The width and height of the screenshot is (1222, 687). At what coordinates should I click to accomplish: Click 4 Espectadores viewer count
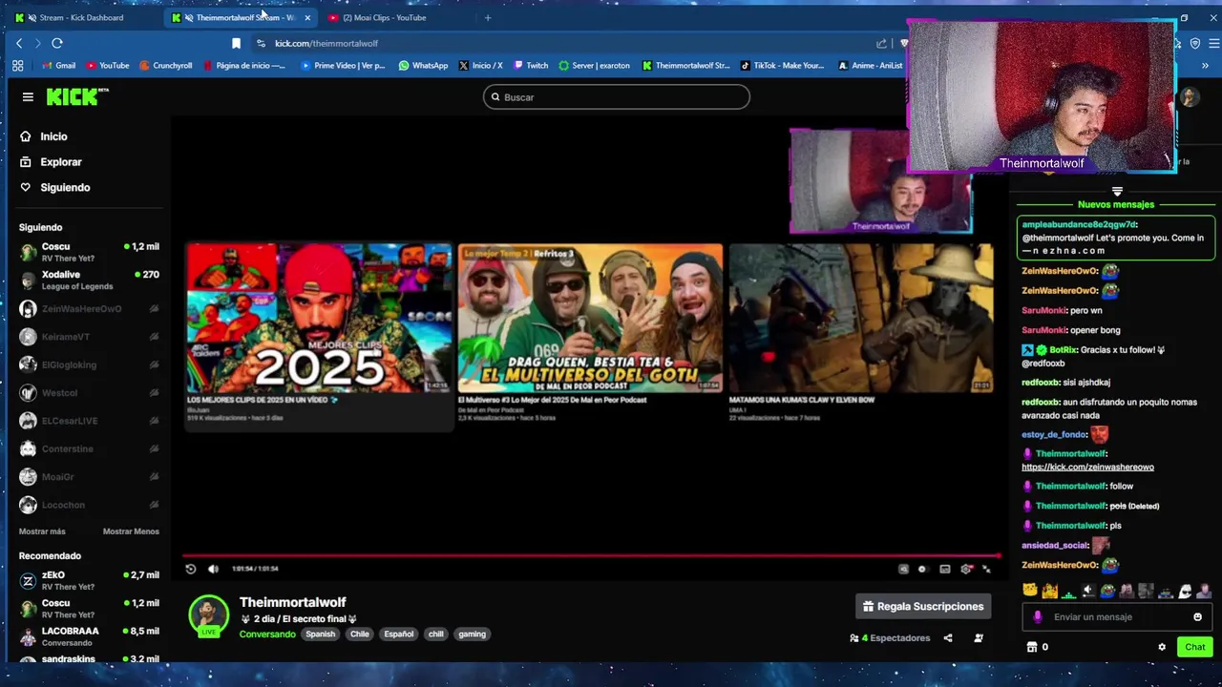890,638
